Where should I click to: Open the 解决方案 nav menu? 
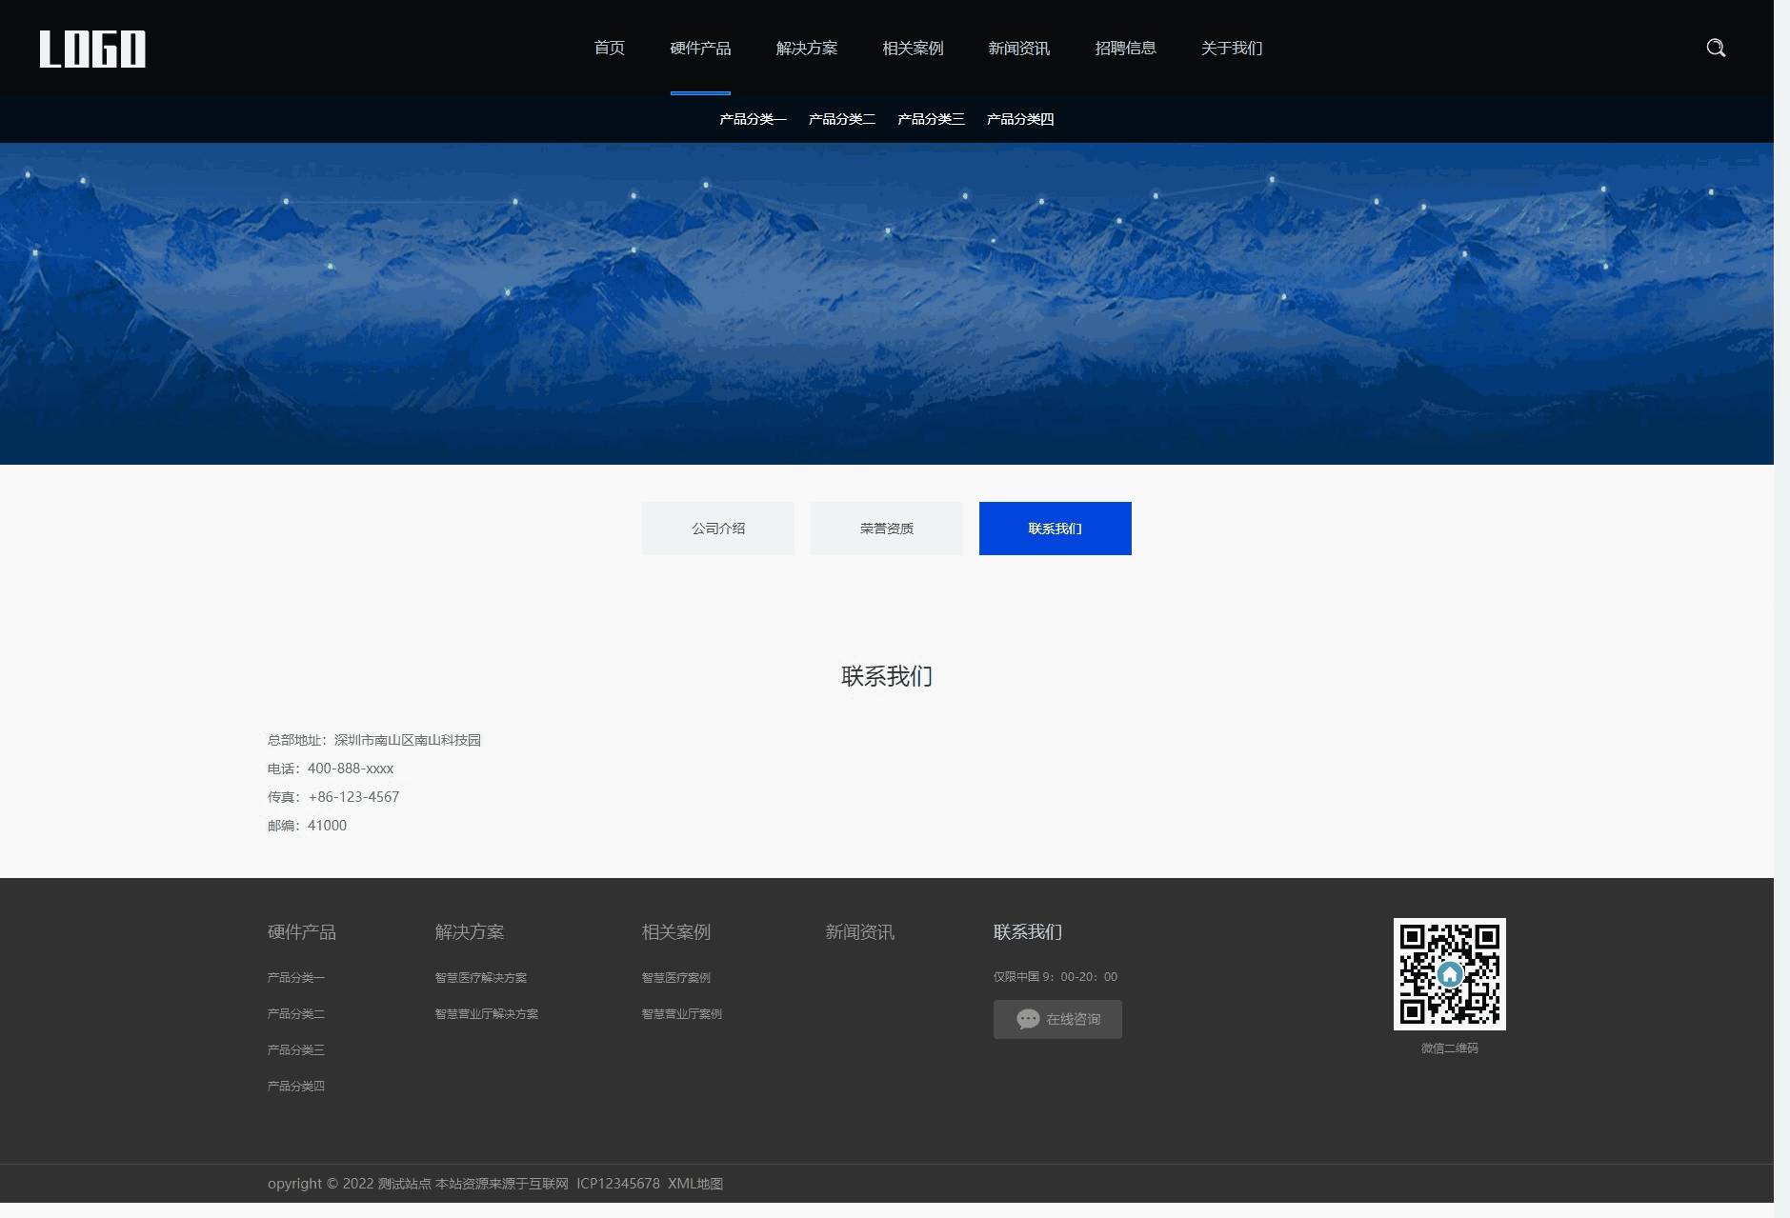click(807, 48)
